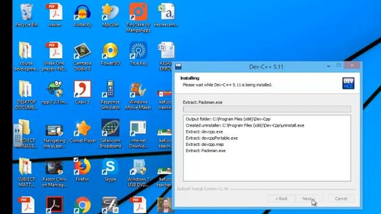The width and height of the screenshot is (381, 214).
Task: Click the Back button in installer
Action: 282,199
